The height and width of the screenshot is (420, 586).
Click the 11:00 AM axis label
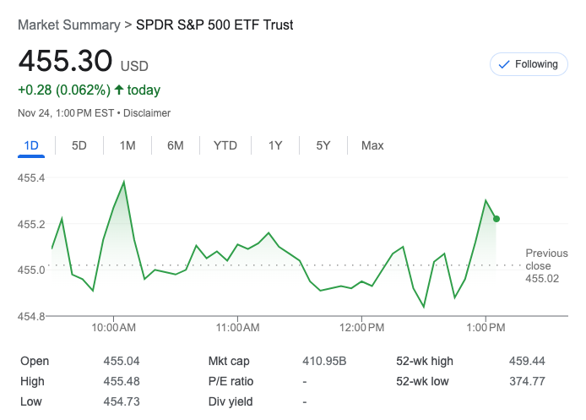point(237,328)
